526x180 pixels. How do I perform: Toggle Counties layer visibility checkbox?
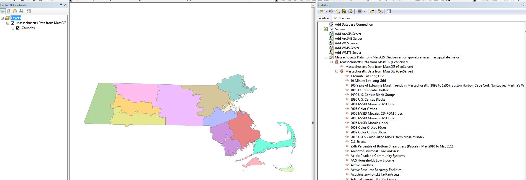click(x=18, y=28)
